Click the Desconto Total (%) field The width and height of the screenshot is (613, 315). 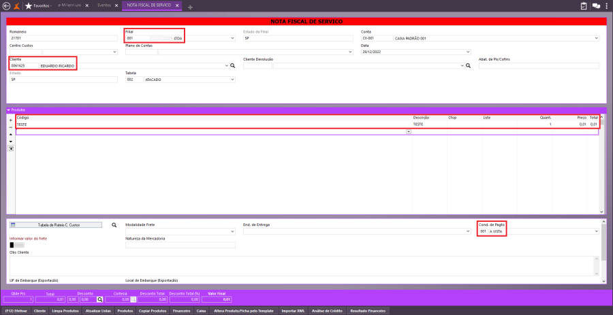pos(184,299)
